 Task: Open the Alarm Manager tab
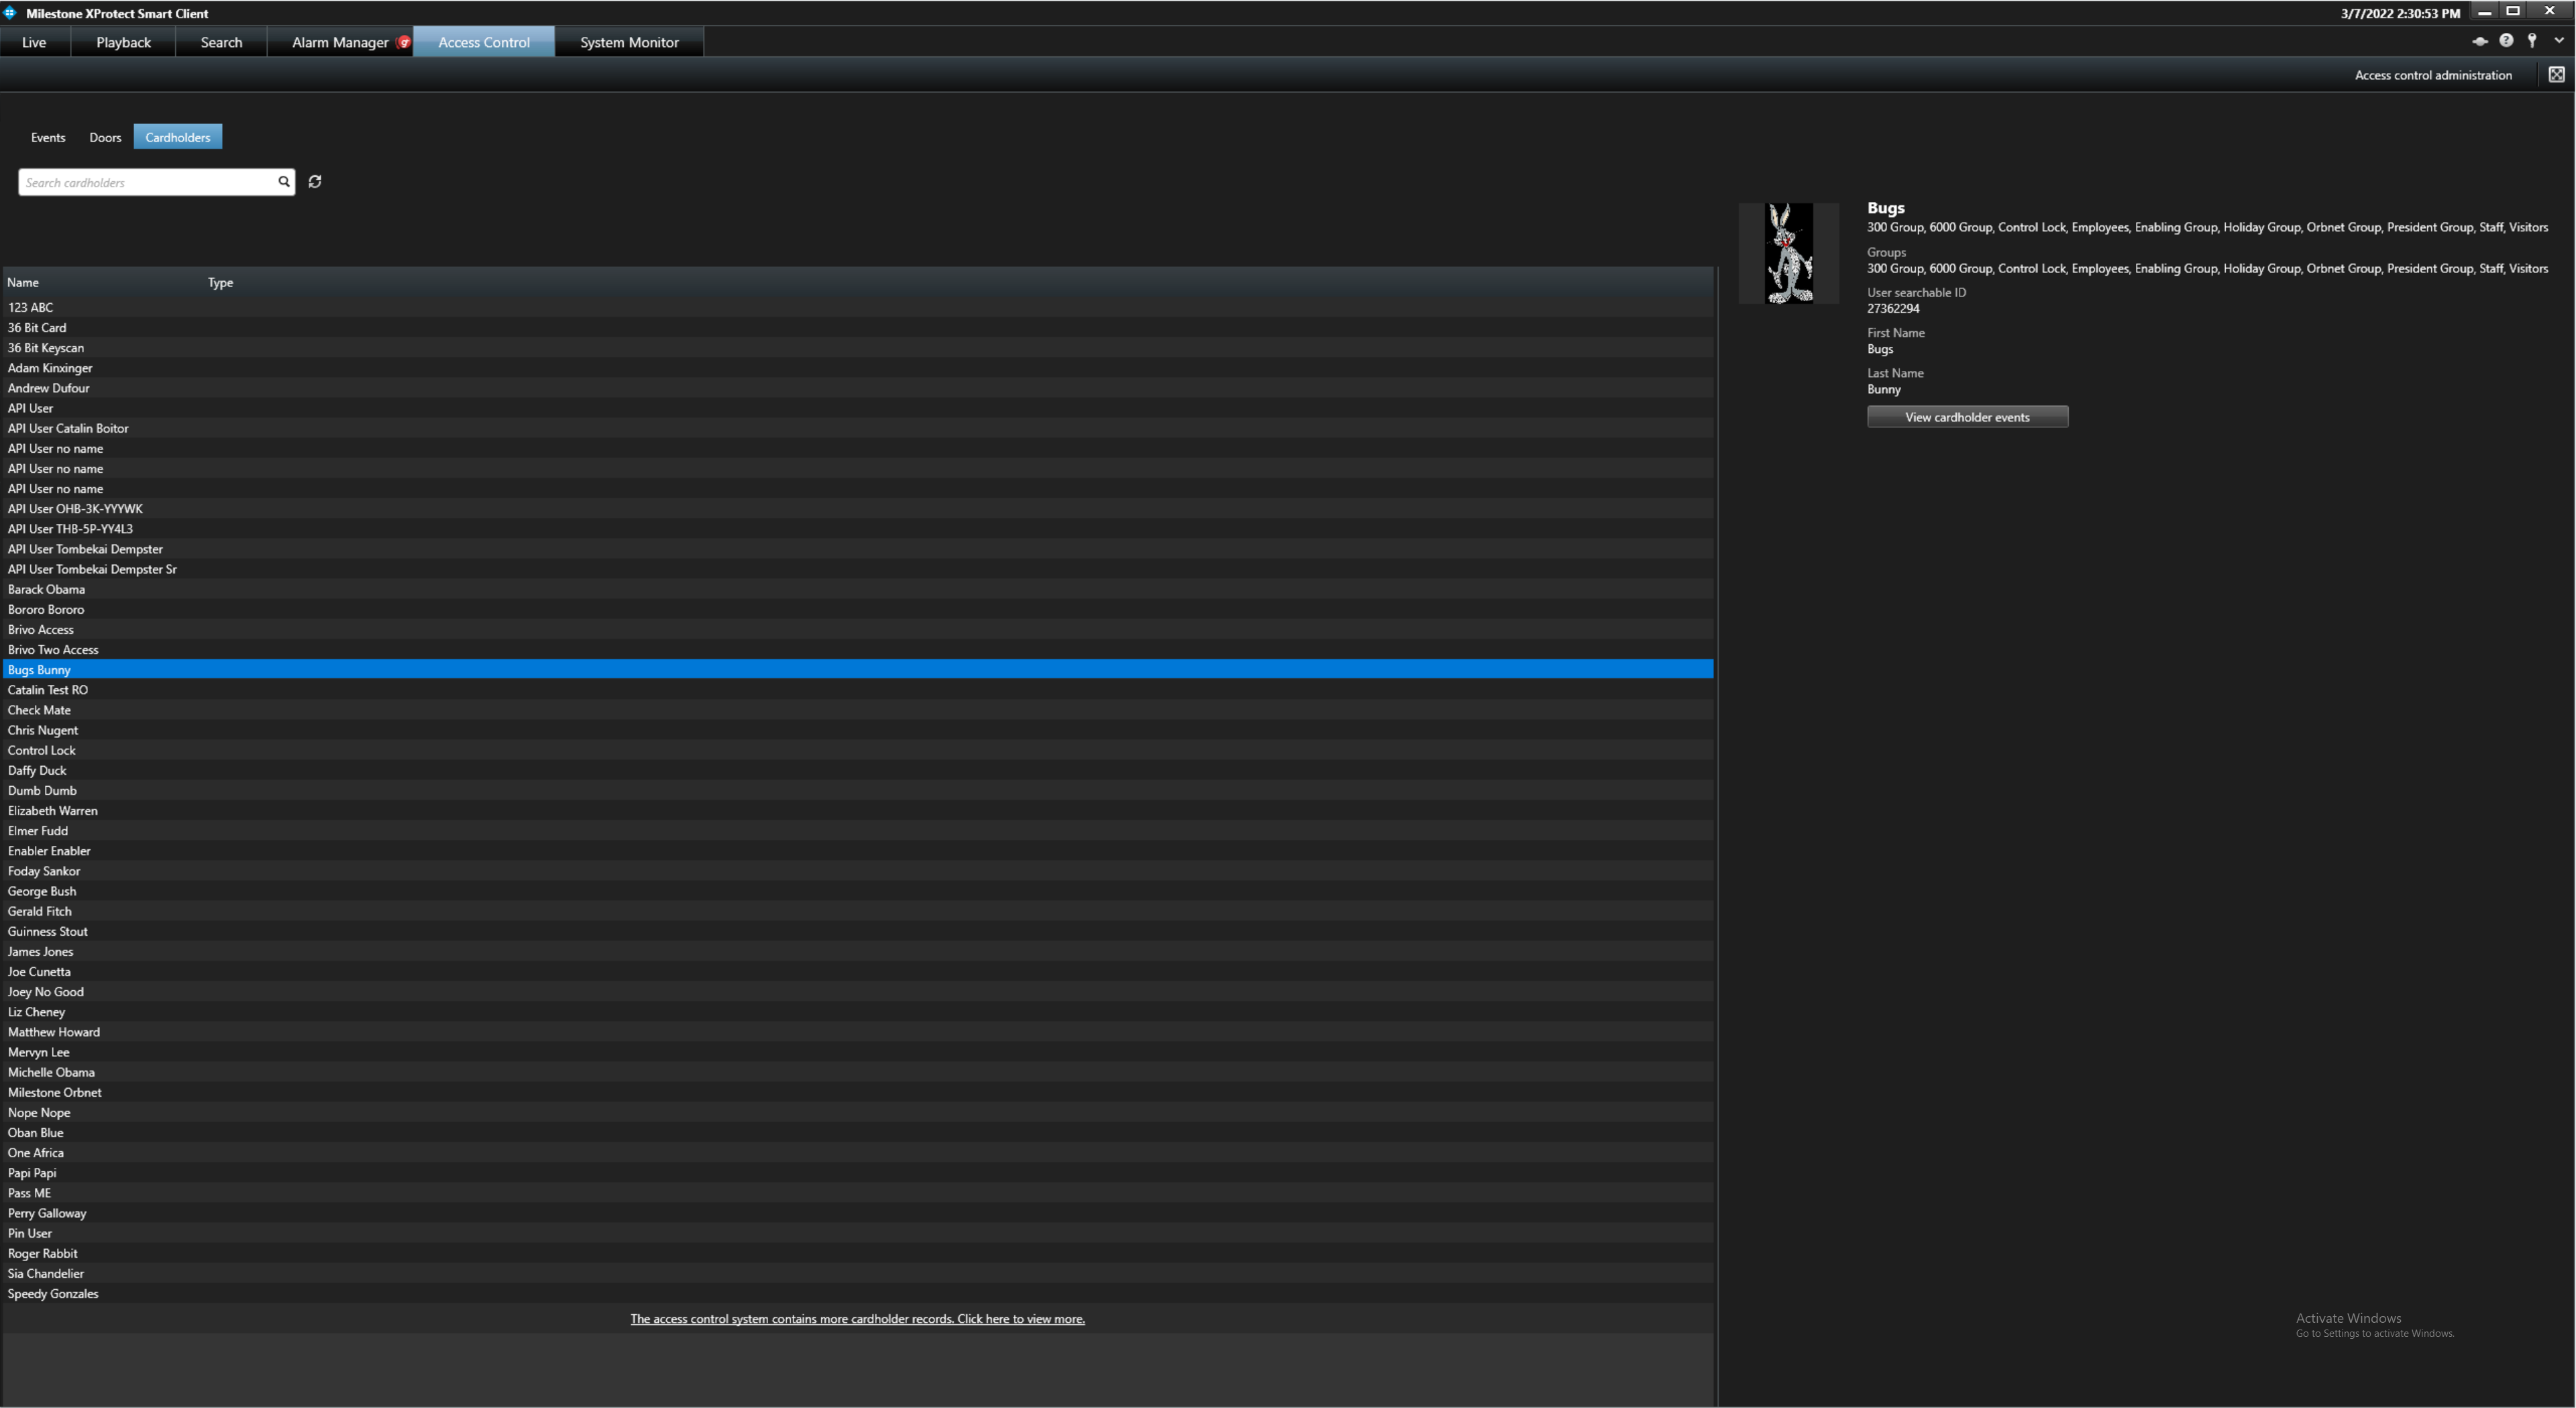coord(340,42)
